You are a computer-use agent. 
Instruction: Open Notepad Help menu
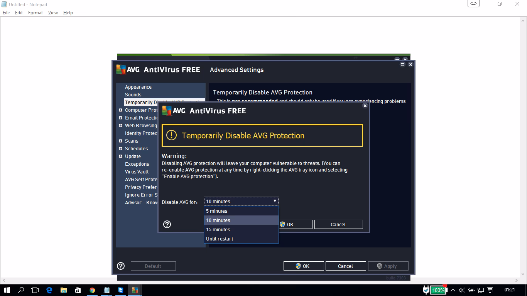[x=68, y=13]
